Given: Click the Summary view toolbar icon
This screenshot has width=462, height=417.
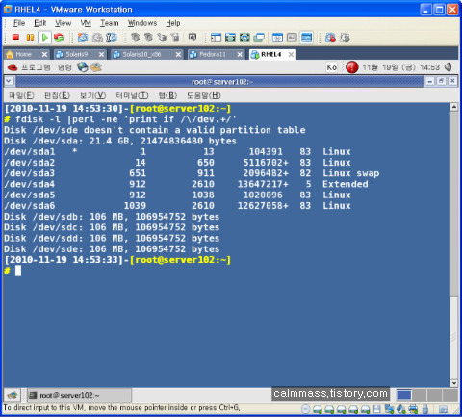Looking at the screenshot, I should pos(277,38).
